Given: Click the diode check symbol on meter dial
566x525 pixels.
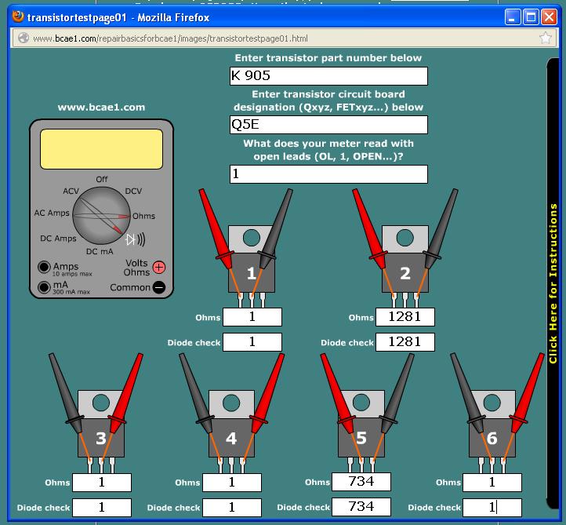Looking at the screenshot, I should pyautogui.click(x=136, y=239).
